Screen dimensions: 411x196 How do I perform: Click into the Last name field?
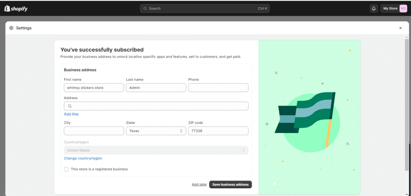pos(156,88)
